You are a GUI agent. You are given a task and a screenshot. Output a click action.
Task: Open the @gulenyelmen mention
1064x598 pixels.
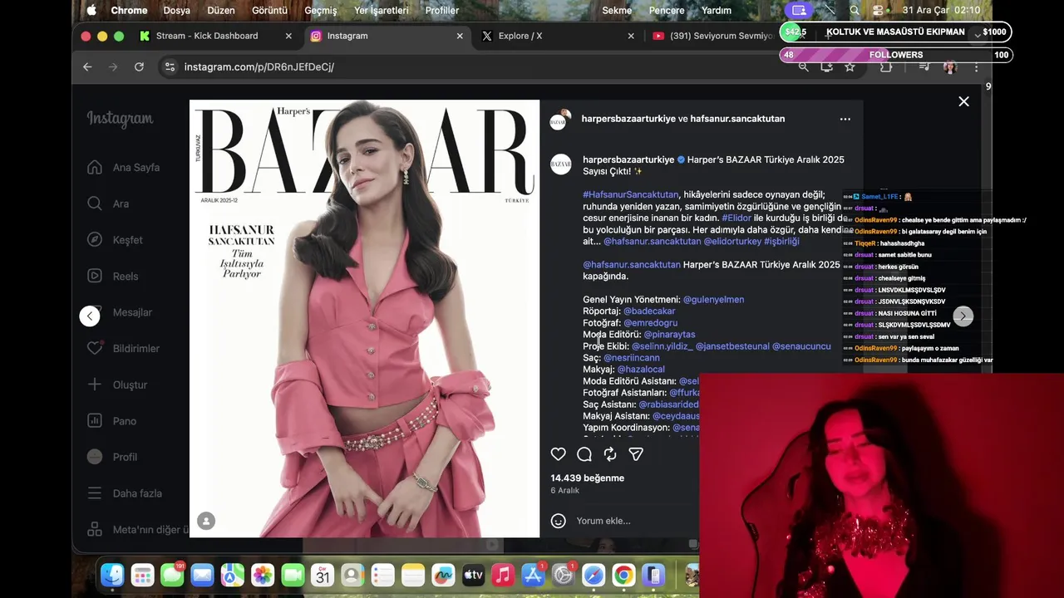click(x=713, y=299)
